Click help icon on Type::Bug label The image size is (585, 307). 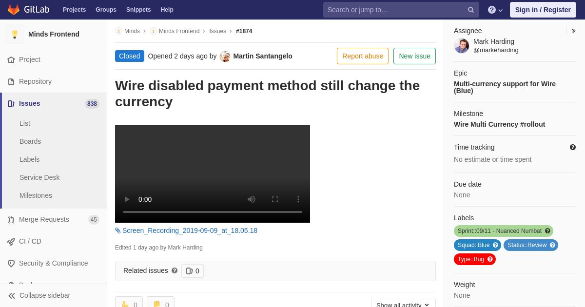pyautogui.click(x=490, y=259)
